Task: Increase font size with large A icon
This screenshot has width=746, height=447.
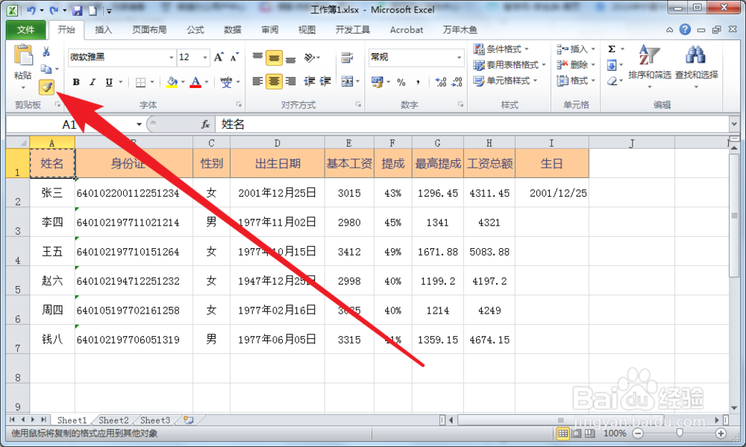Action: (x=219, y=57)
